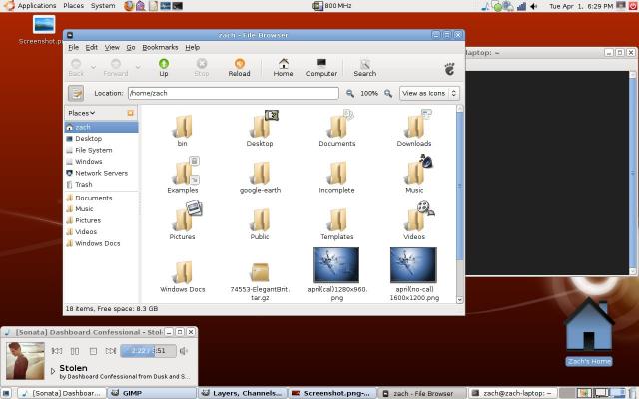Click the Search toolbar button
Screen dimensions: 639x399
pos(364,67)
